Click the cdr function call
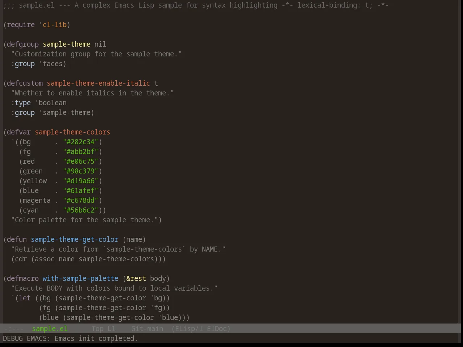The height and width of the screenshot is (347, 463). coord(21,259)
